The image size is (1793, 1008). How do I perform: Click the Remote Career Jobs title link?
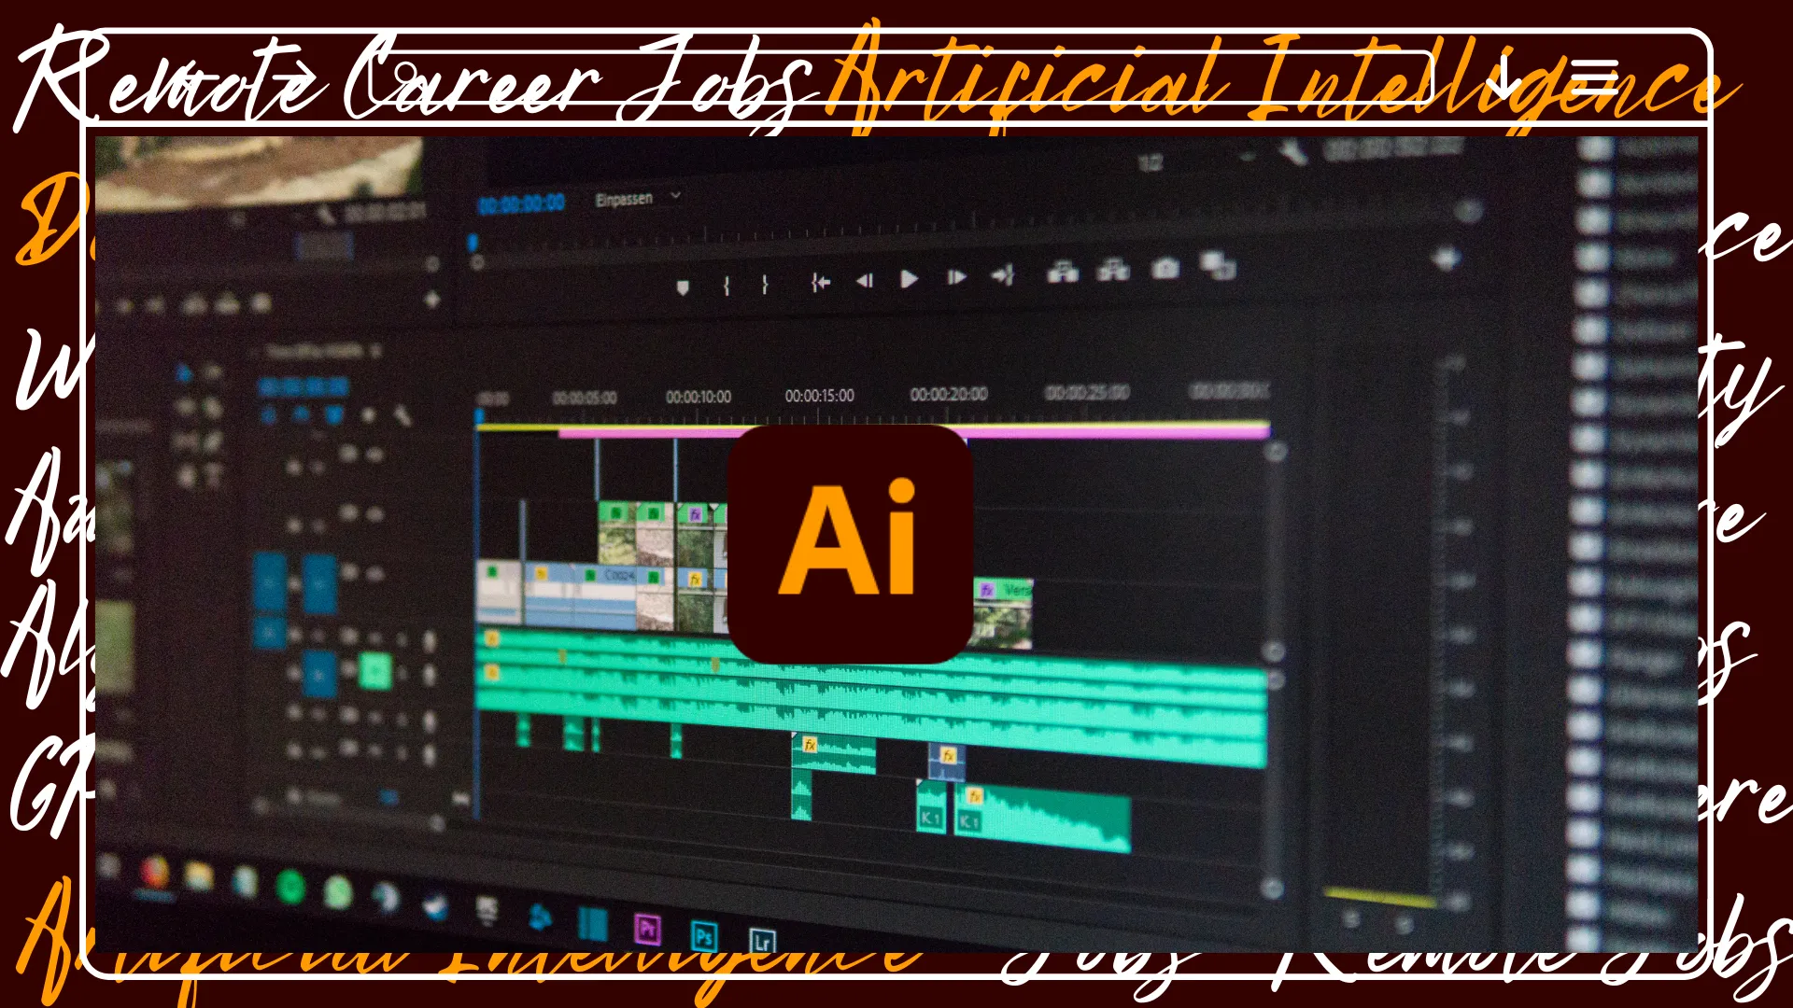pos(411,84)
